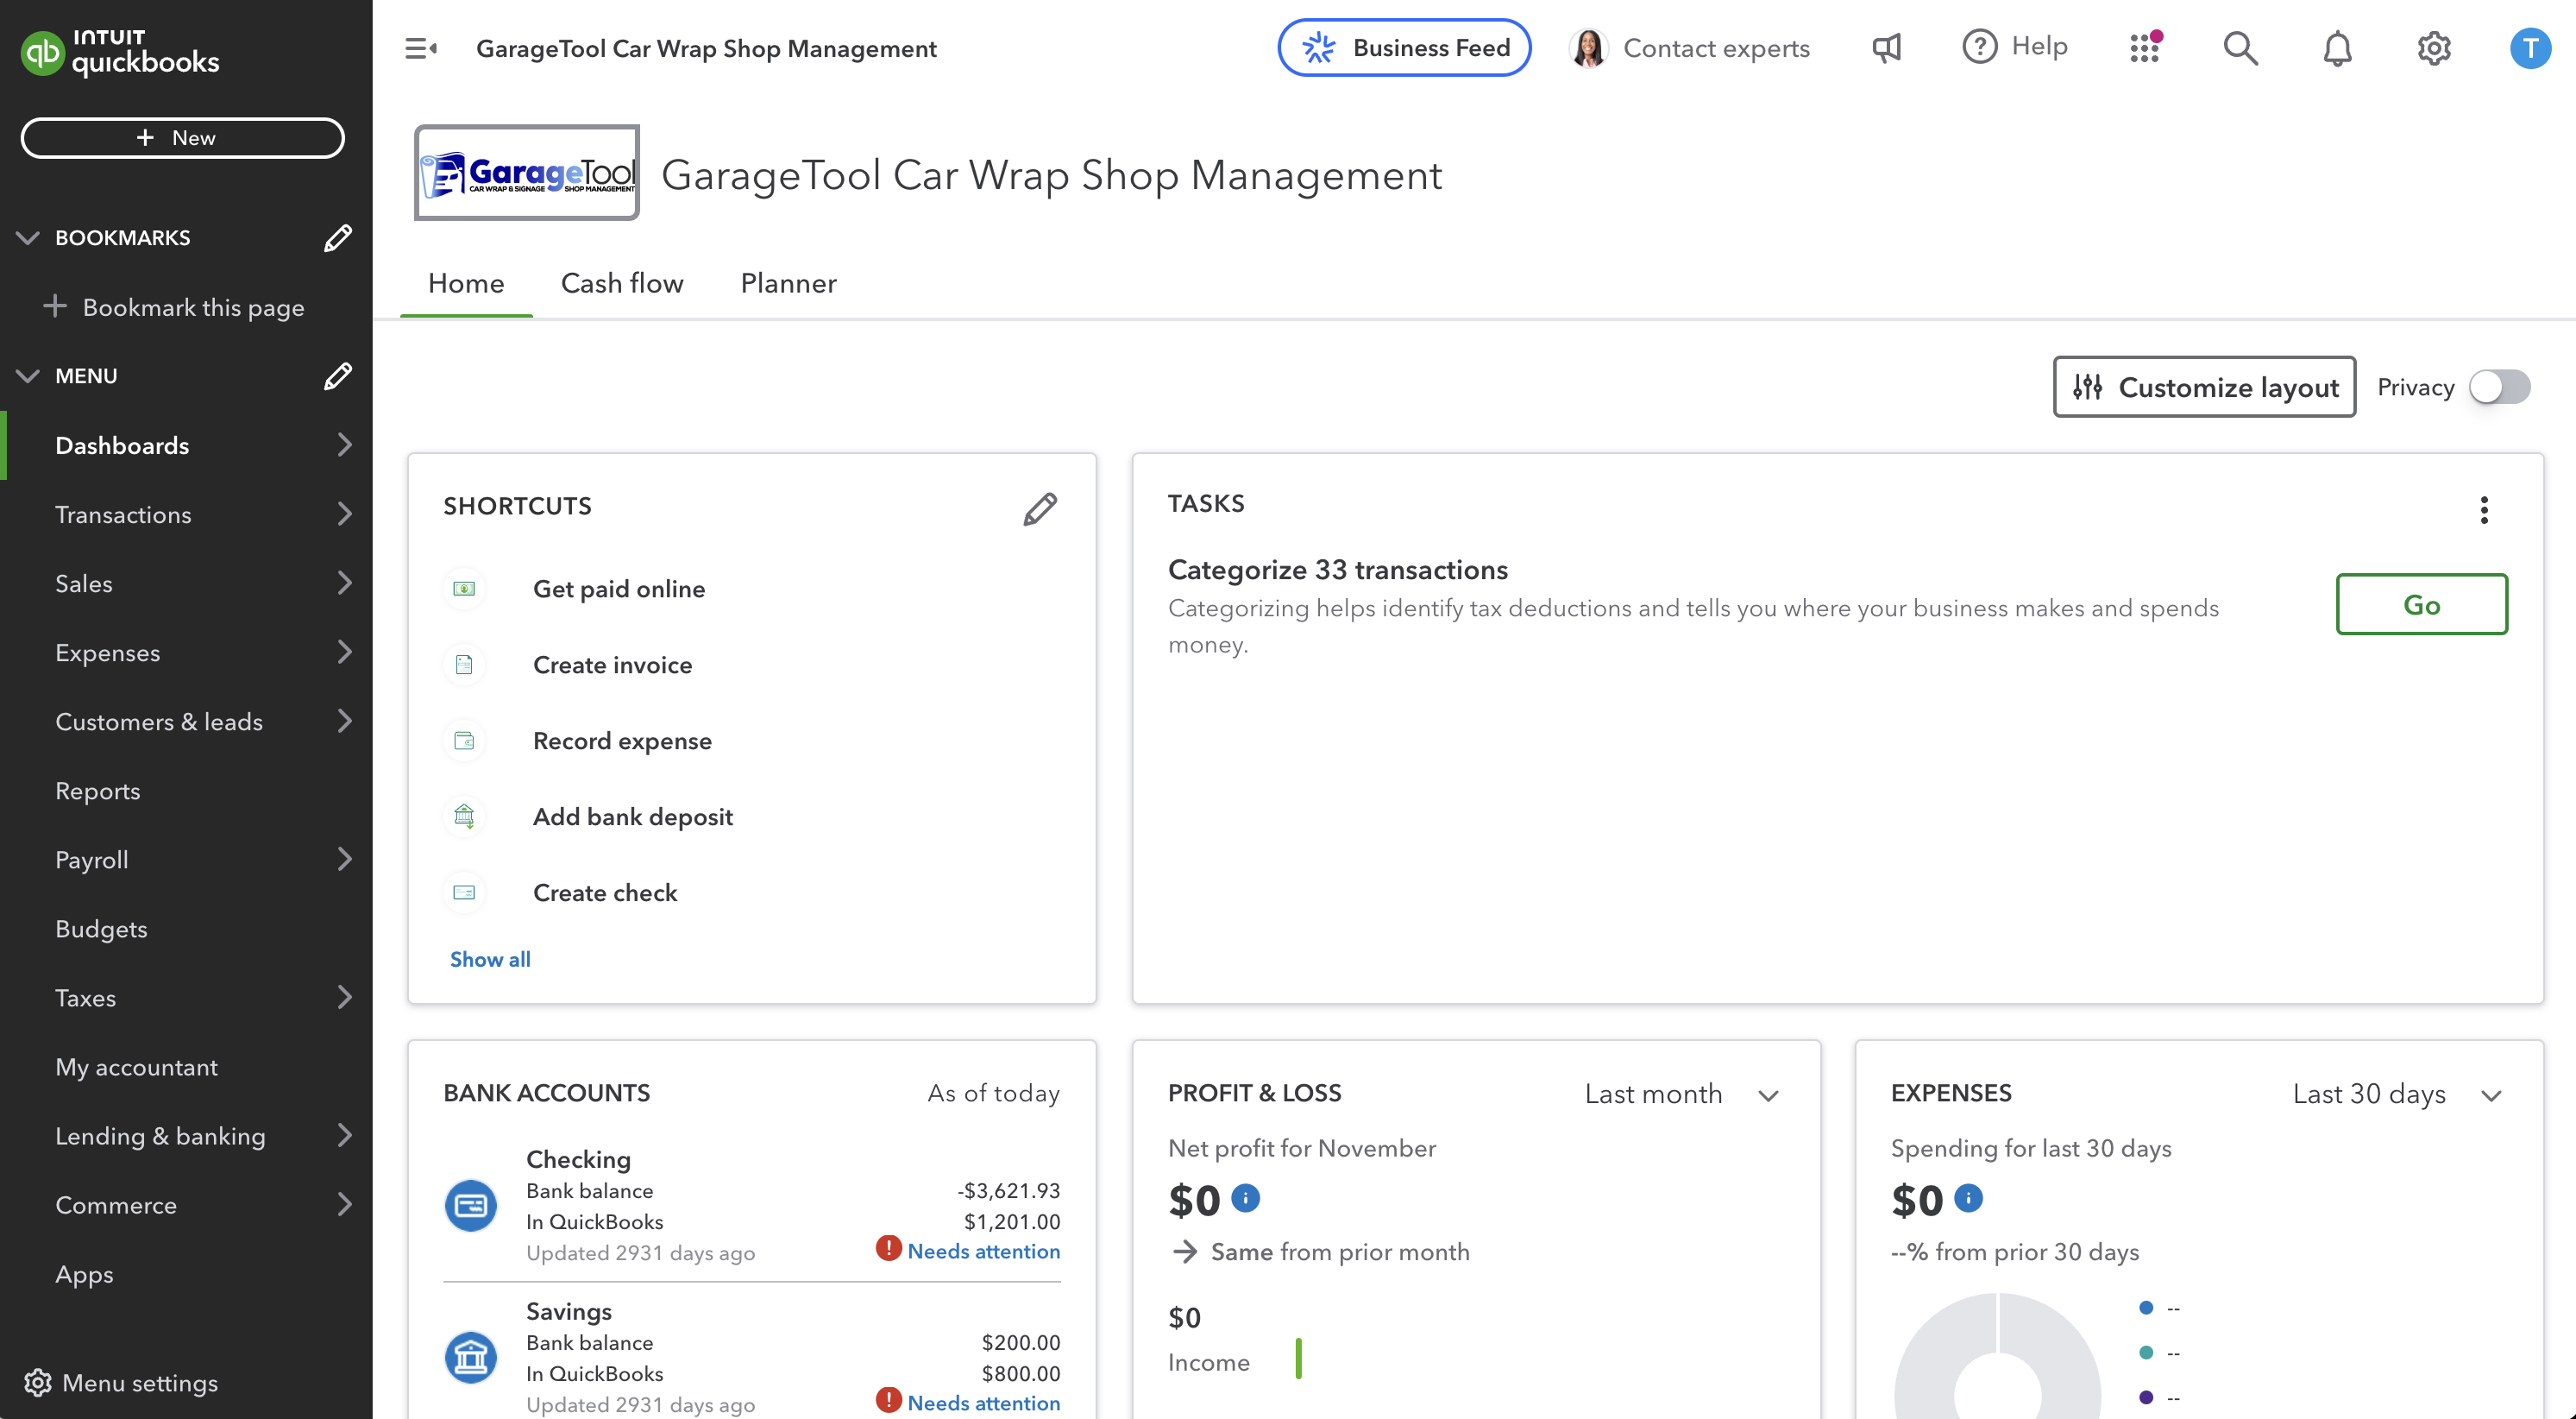Open the Help question mark icon
Viewport: 2576px width, 1419px height.
click(x=1979, y=47)
